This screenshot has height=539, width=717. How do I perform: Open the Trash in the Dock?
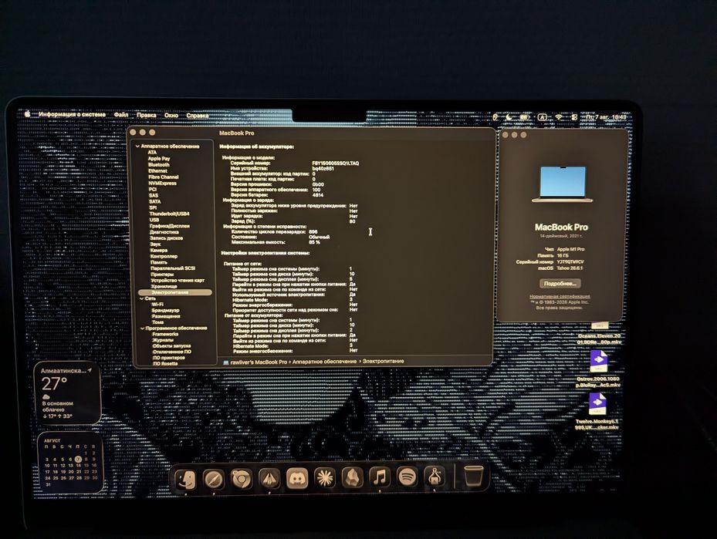[473, 476]
